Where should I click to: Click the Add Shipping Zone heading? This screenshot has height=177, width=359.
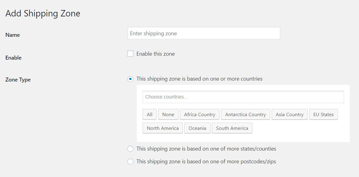(x=42, y=13)
